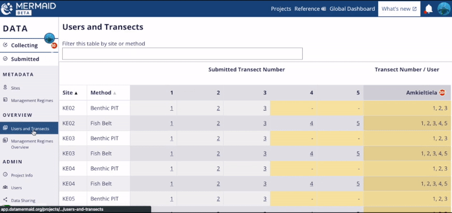Open transect 5 for KE02 Fish Belt
The image size is (452, 213).
coord(358,123)
